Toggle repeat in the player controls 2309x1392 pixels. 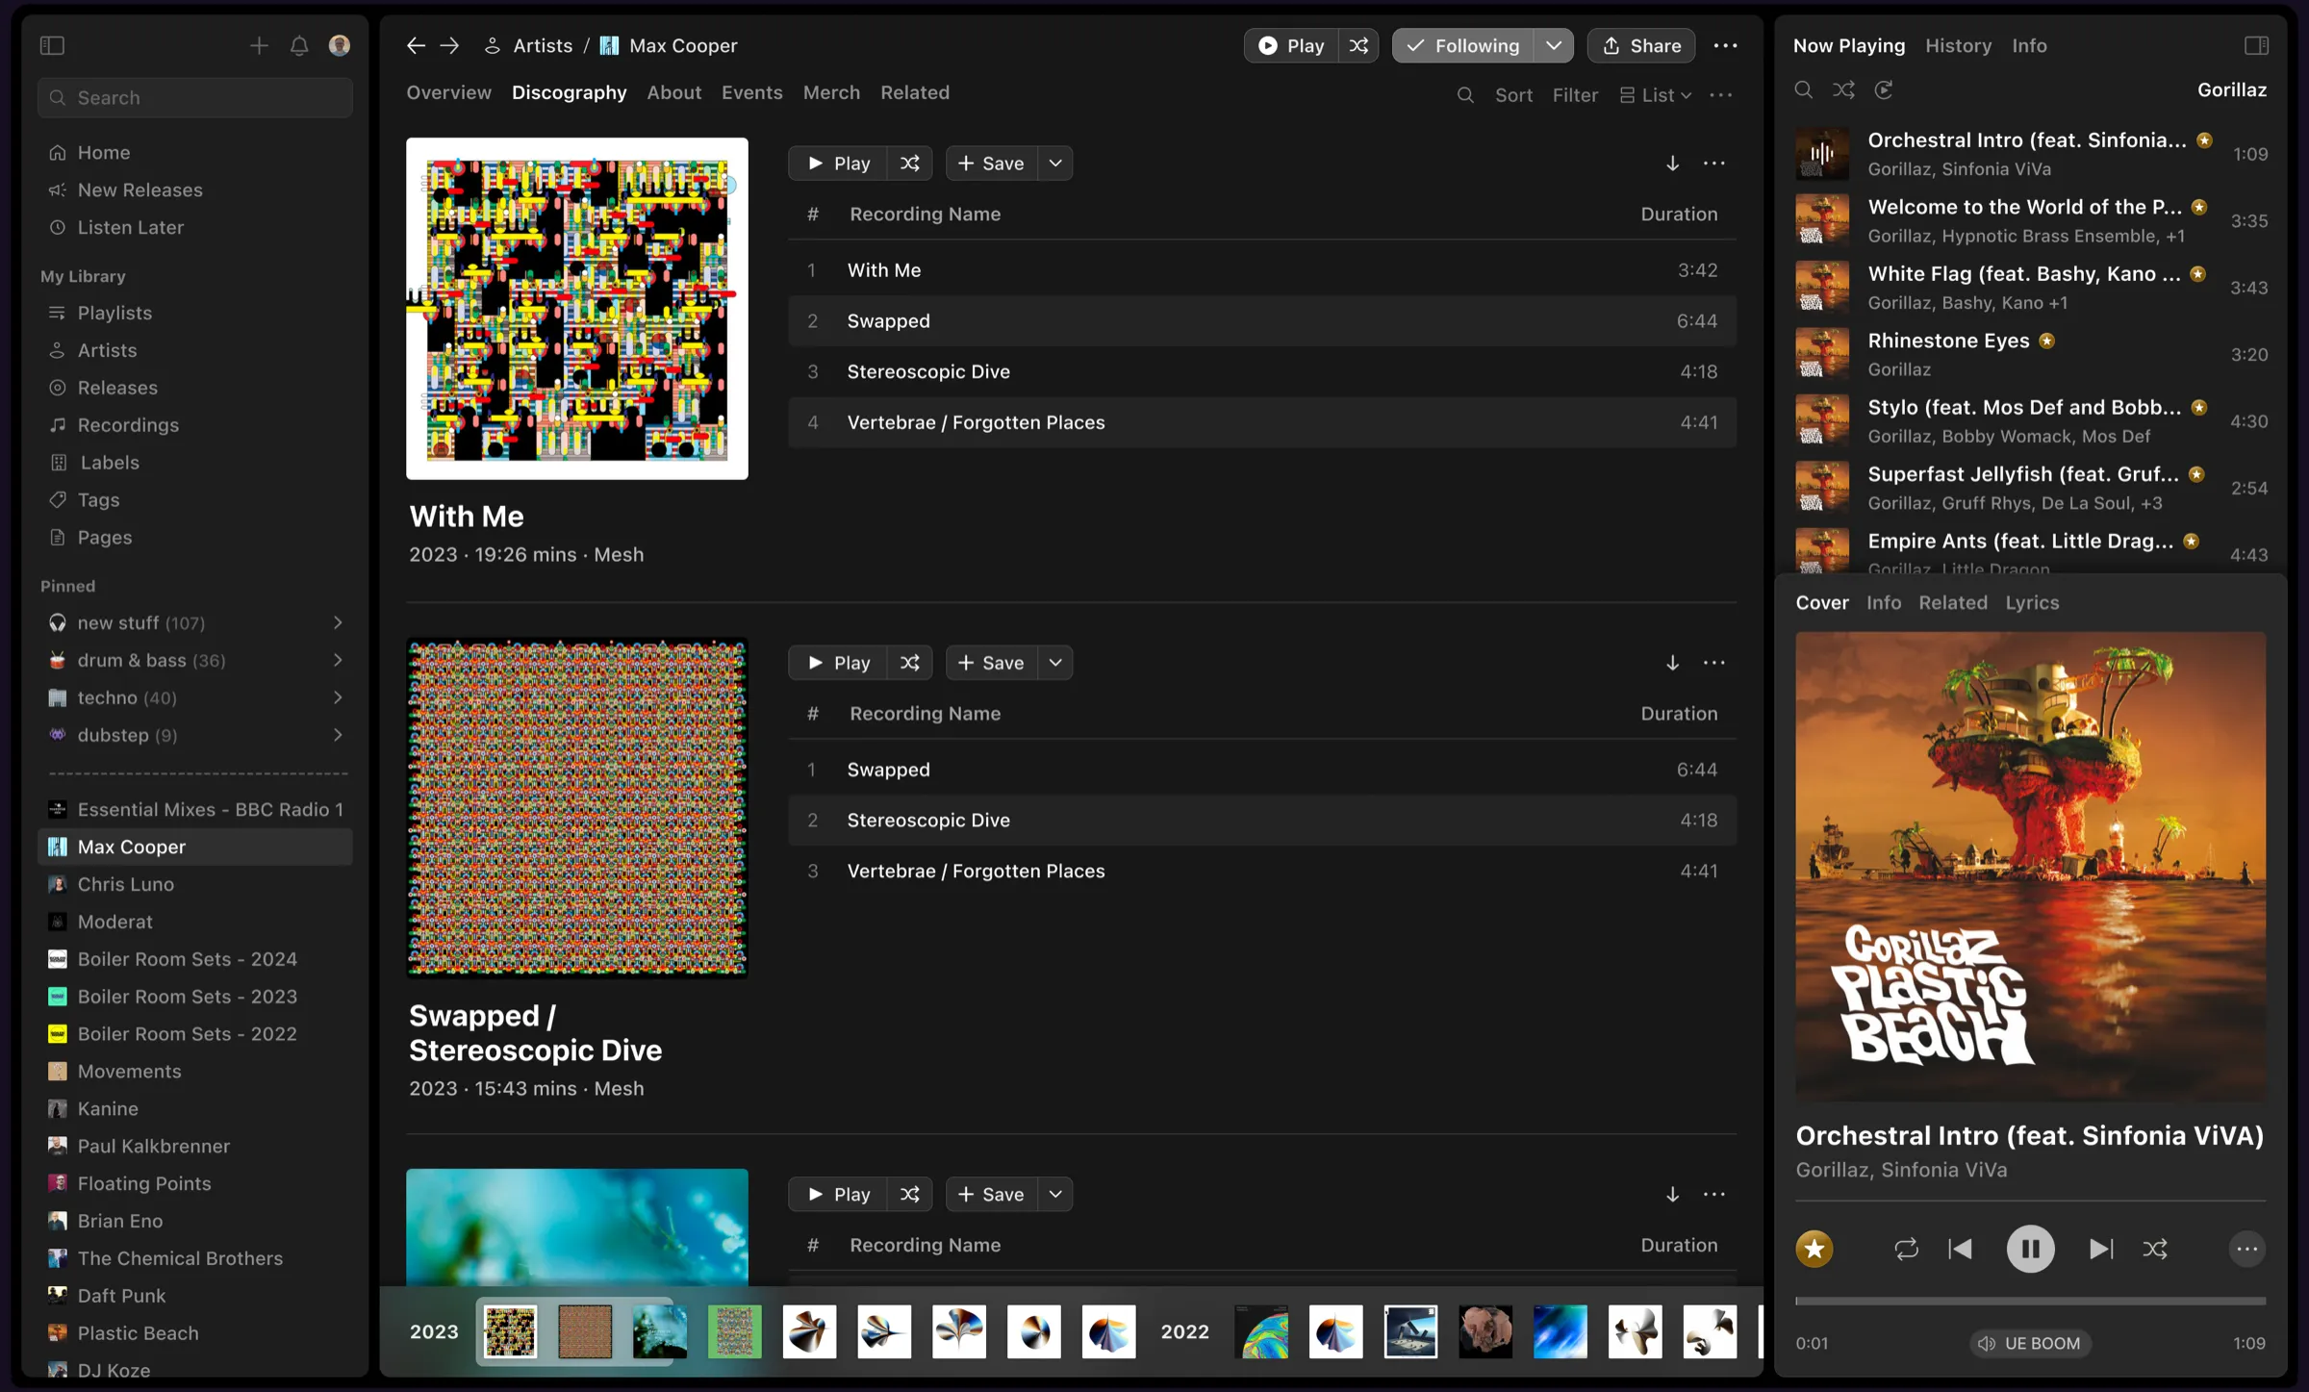click(1906, 1249)
